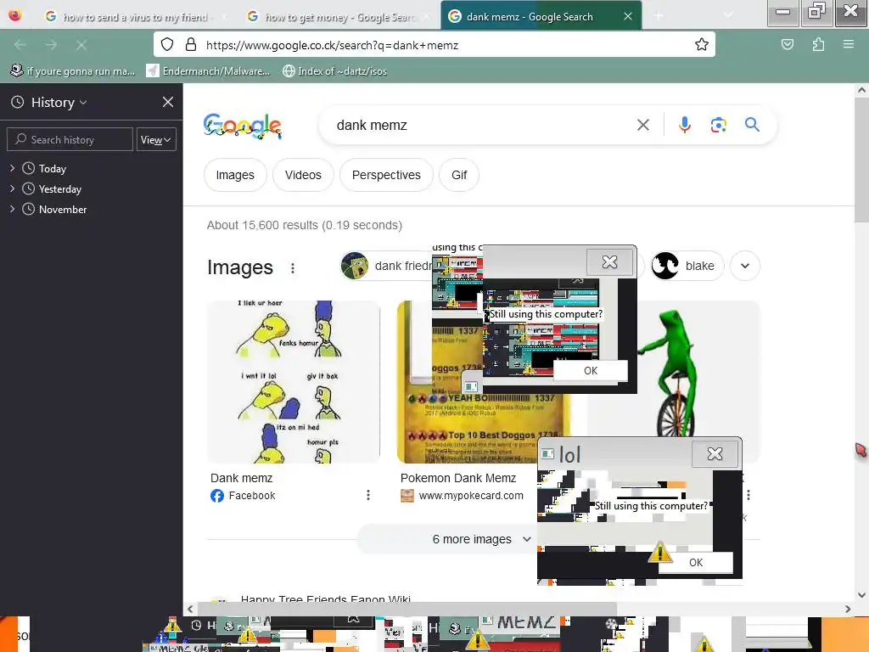Close the lol dialog window
Image resolution: width=869 pixels, height=652 pixels.
tap(715, 454)
